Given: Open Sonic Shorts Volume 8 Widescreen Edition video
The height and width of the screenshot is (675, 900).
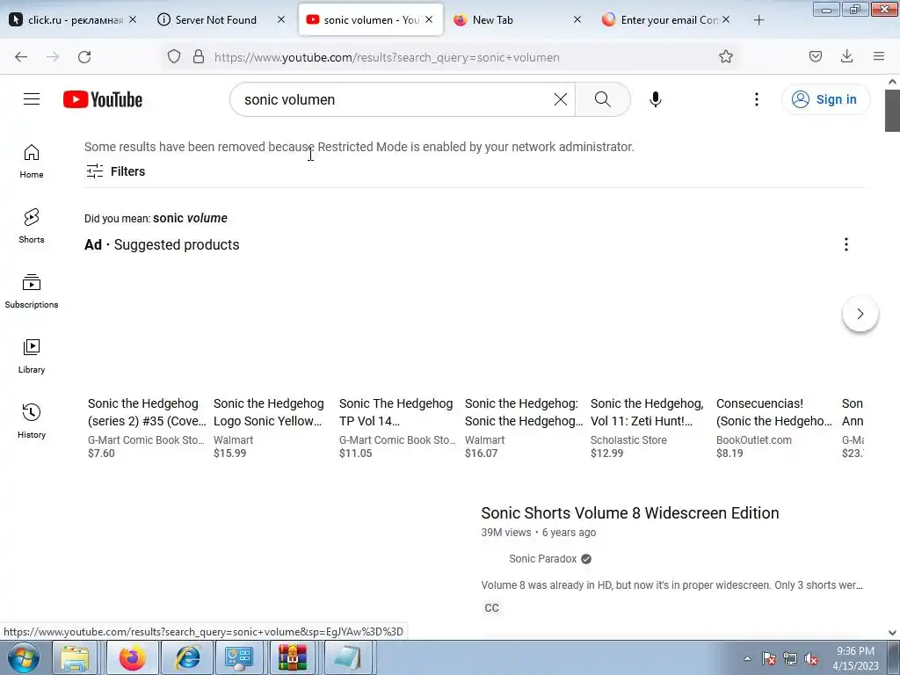Looking at the screenshot, I should click(x=629, y=512).
